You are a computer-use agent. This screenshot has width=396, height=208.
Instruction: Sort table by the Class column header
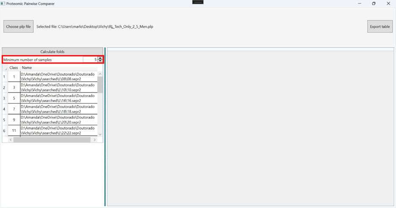tap(14, 68)
